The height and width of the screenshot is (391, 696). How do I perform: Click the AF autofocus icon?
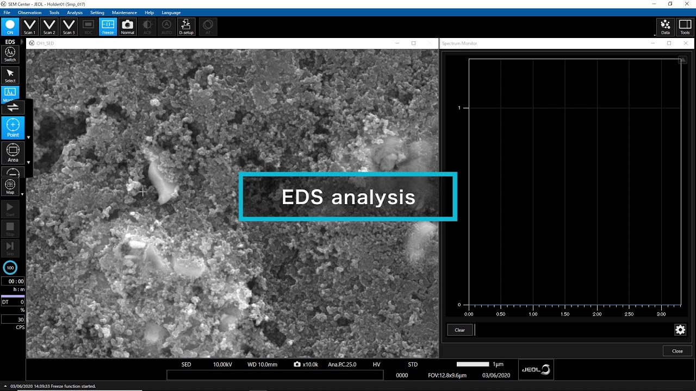(x=207, y=27)
